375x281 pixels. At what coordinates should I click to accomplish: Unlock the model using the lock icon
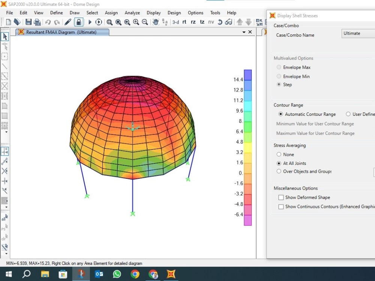pos(79,22)
